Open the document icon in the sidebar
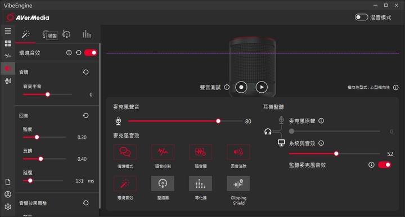Viewport: 405px width, 217px height. tap(8, 182)
